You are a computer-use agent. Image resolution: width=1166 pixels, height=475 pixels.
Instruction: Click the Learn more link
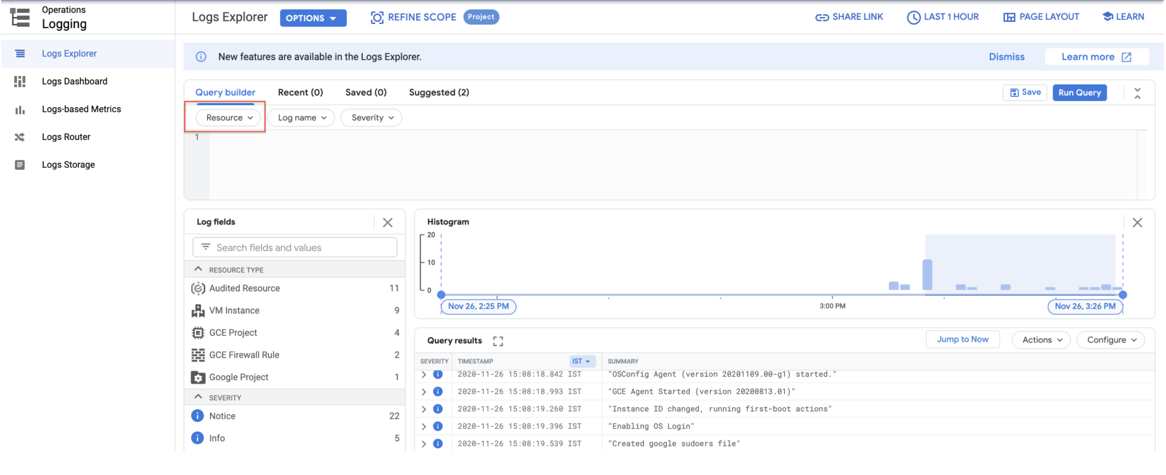(x=1097, y=57)
